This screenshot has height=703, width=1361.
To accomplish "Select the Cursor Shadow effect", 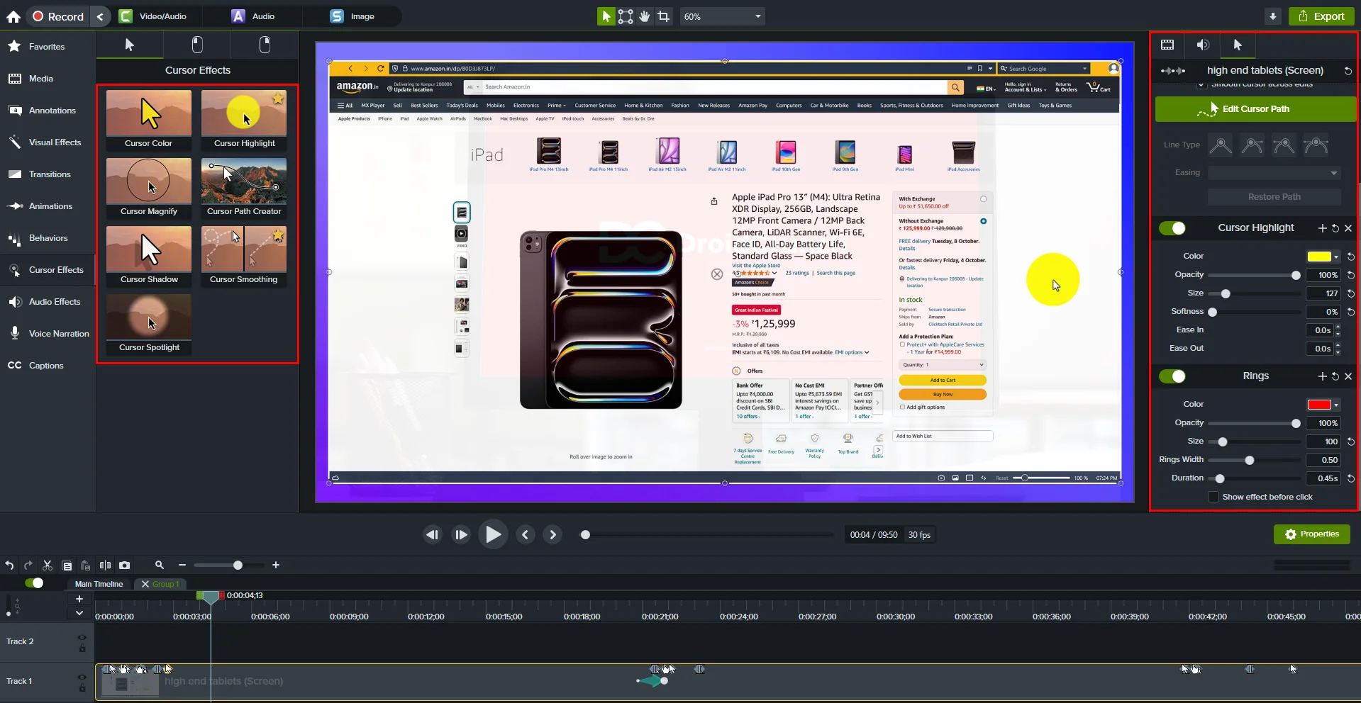I will (149, 255).
